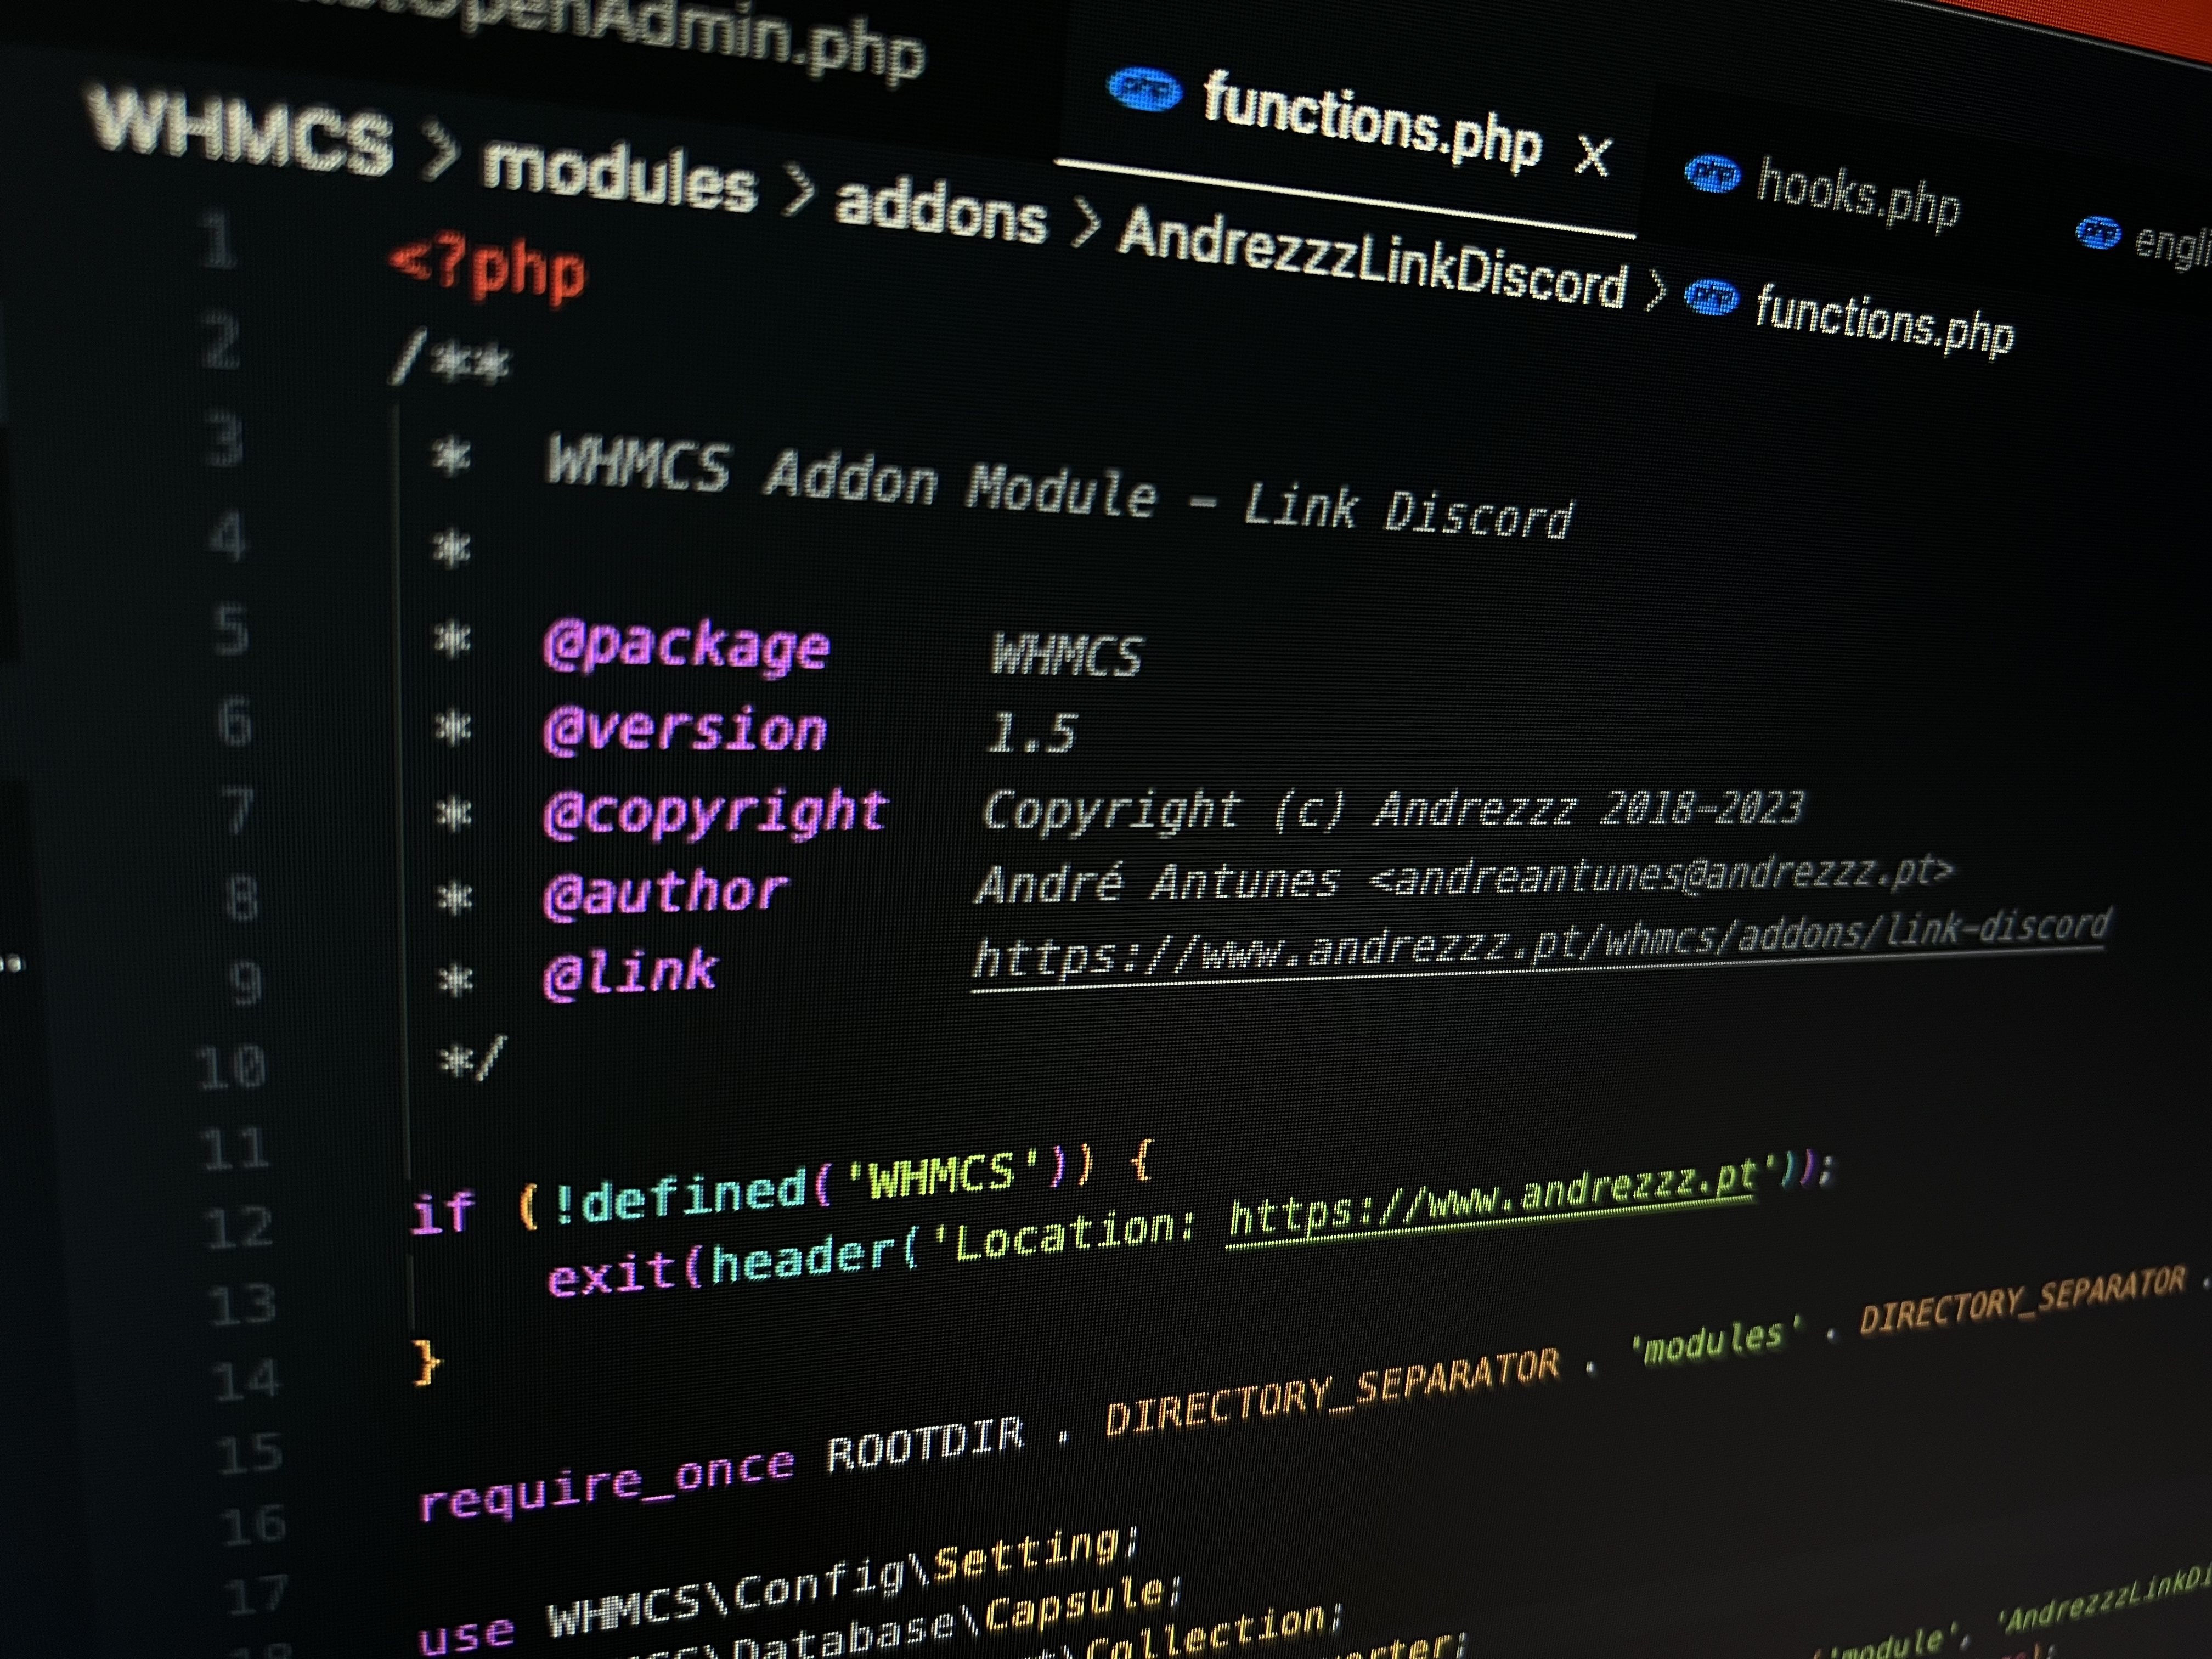Open AndrezzzLinkDiscord breadcrumb folder
The image size is (2212, 1659).
click(x=1372, y=259)
